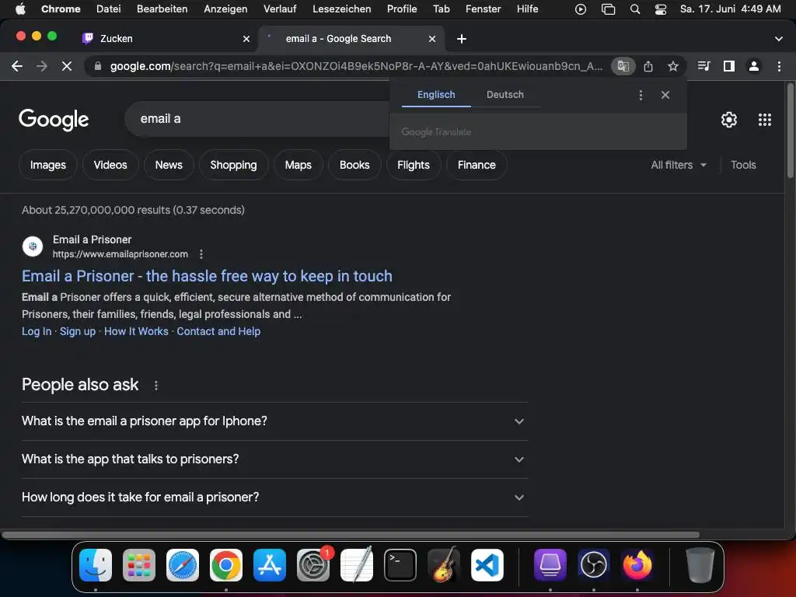Open Terminal from the dock
This screenshot has height=597, width=796.
click(400, 564)
